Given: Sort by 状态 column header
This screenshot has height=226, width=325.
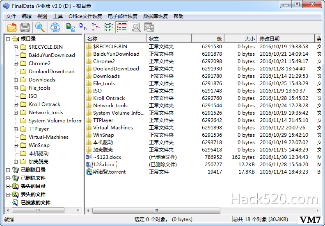Looking at the screenshot, I should (x=169, y=38).
